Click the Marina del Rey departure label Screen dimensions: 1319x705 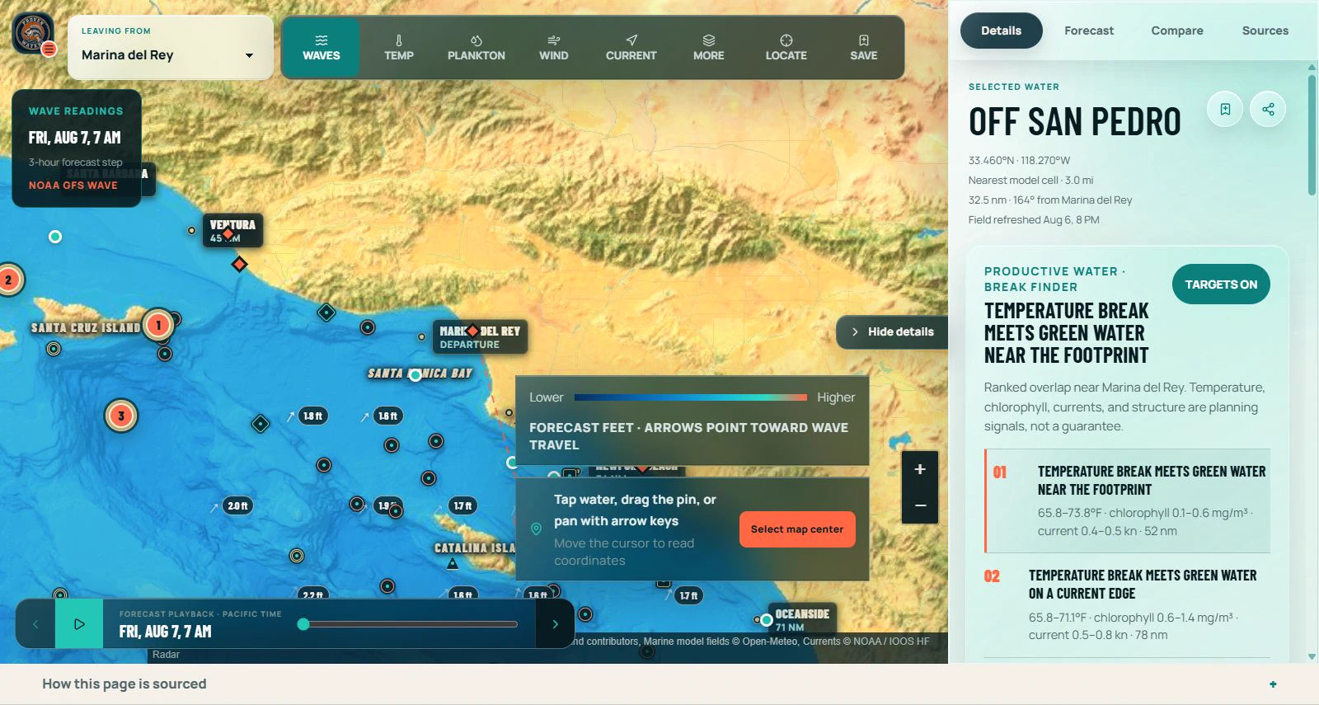480,337
